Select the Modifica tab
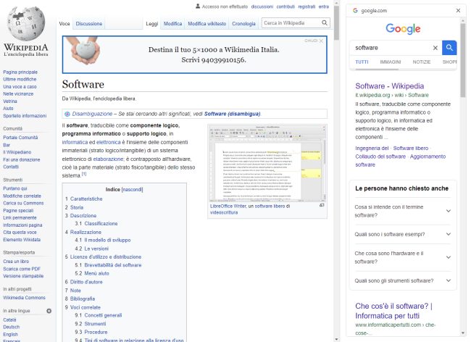 172,23
